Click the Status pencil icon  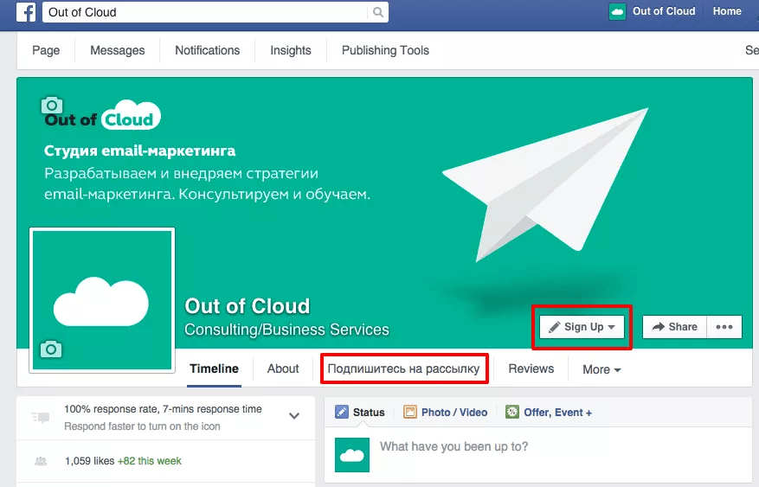pyautogui.click(x=342, y=412)
